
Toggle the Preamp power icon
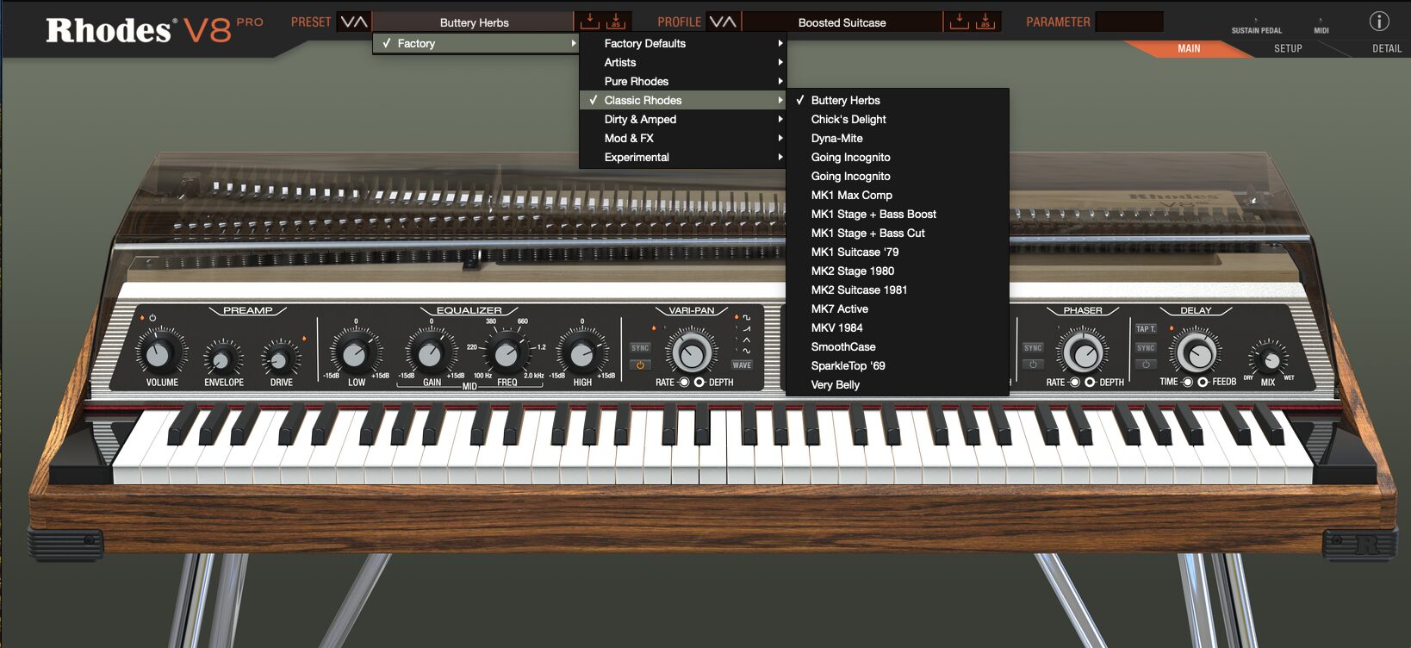tap(152, 318)
